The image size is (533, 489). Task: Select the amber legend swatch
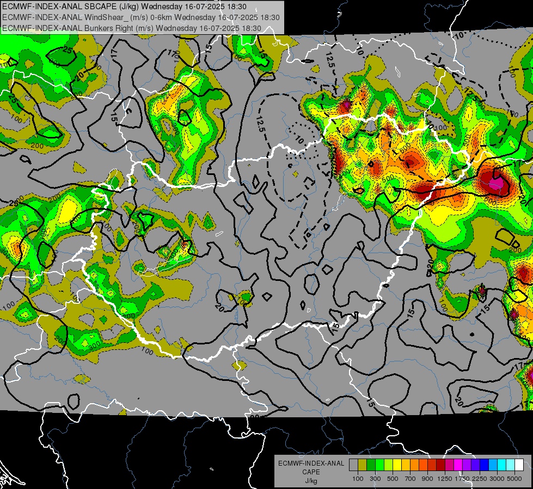click(406, 465)
